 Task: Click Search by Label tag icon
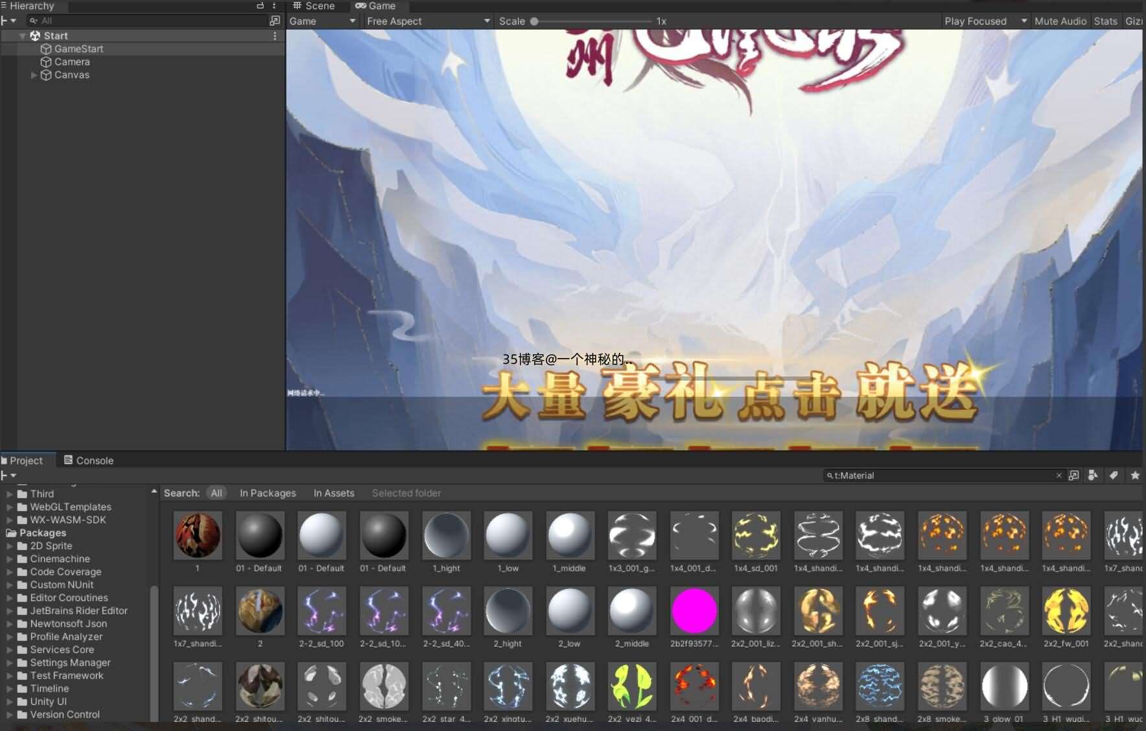[x=1114, y=475]
